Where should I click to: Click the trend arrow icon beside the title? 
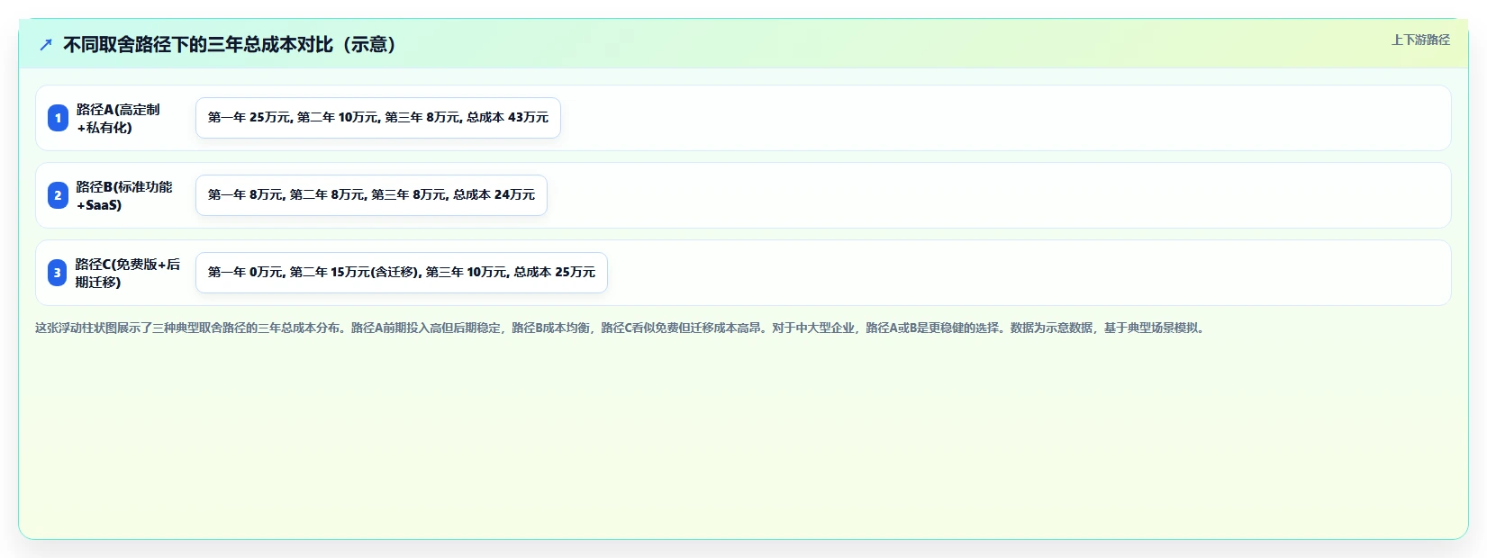point(46,45)
